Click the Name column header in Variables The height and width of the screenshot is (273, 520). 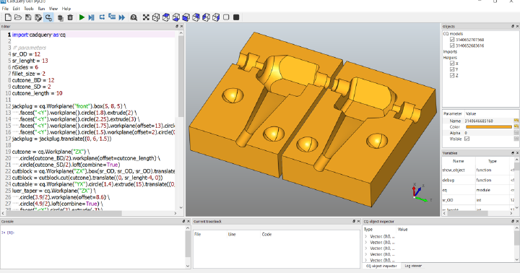click(x=459, y=161)
